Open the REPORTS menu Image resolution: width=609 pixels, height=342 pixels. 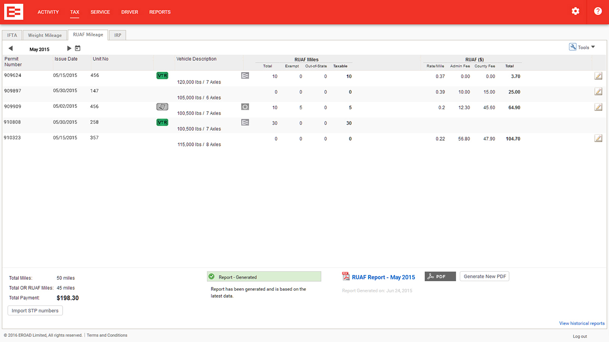click(160, 12)
